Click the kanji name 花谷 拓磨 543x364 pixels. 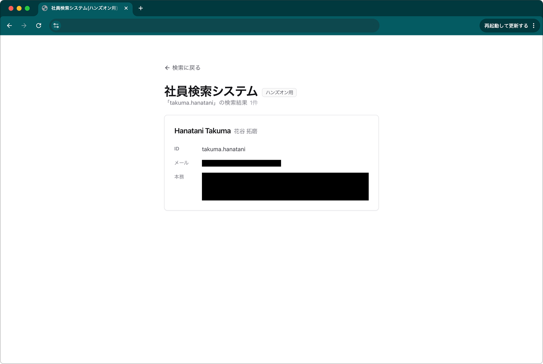click(246, 131)
